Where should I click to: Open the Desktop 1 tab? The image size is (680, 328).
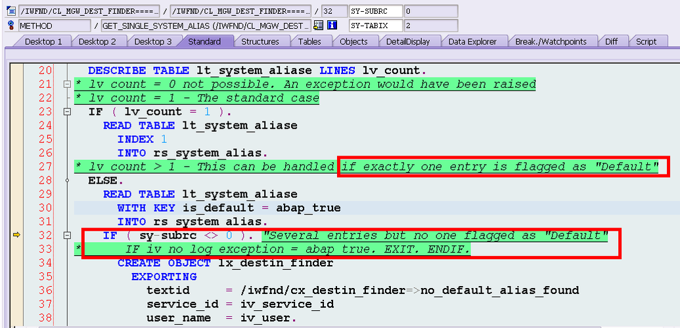(43, 41)
